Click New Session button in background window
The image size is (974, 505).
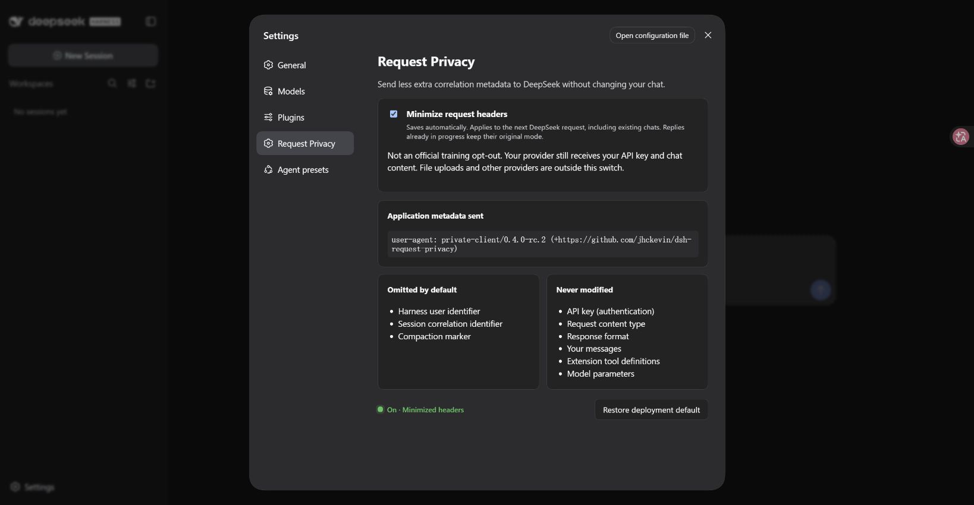click(x=83, y=55)
